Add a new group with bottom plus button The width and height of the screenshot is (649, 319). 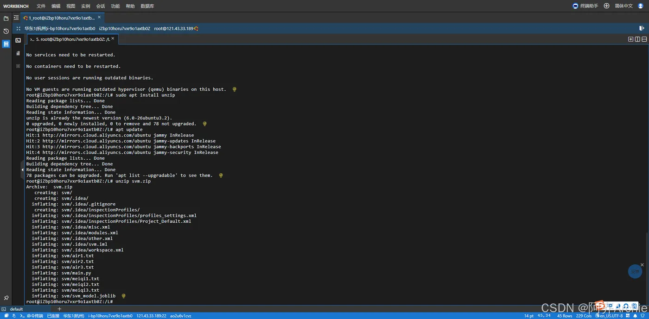[59, 309]
